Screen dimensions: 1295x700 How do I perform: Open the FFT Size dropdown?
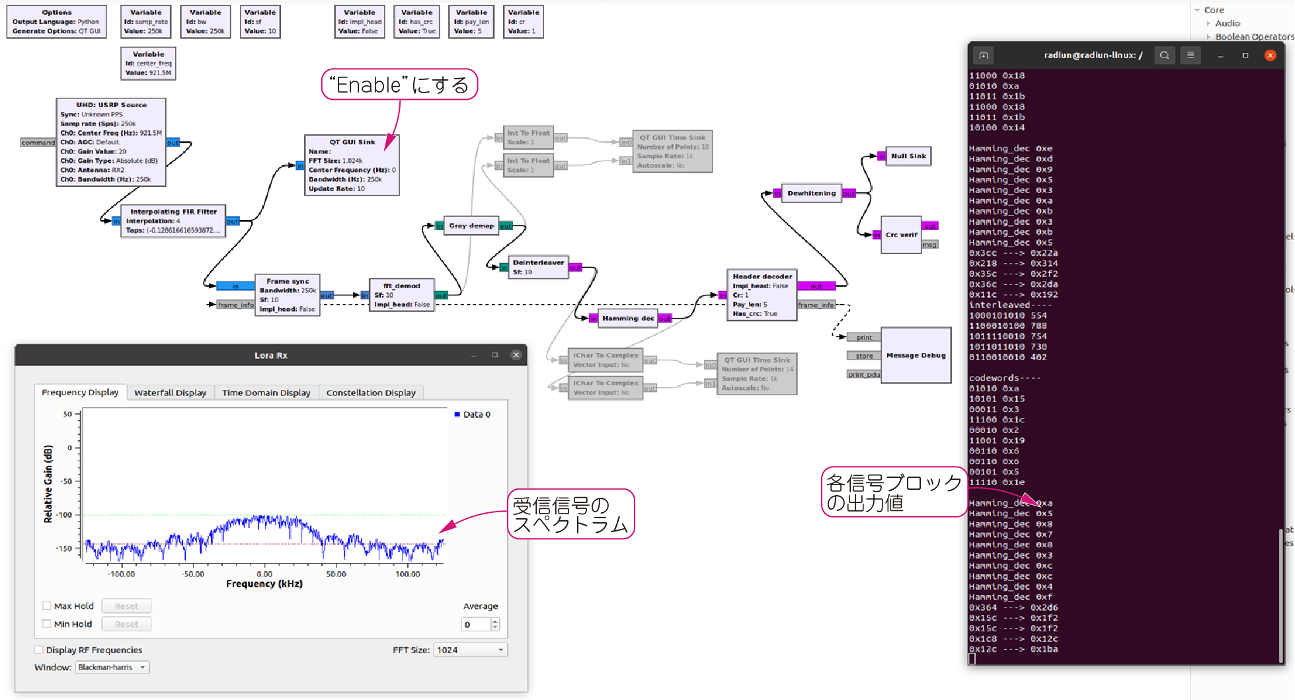point(470,650)
